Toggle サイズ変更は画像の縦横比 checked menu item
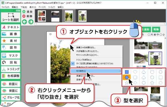Viewport: 167px width, 107px height. pos(95,63)
